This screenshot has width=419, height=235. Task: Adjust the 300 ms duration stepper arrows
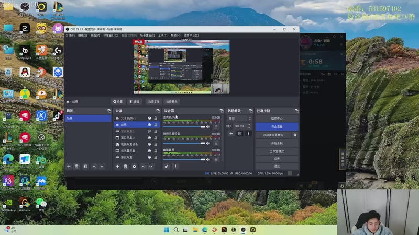pyautogui.click(x=249, y=126)
